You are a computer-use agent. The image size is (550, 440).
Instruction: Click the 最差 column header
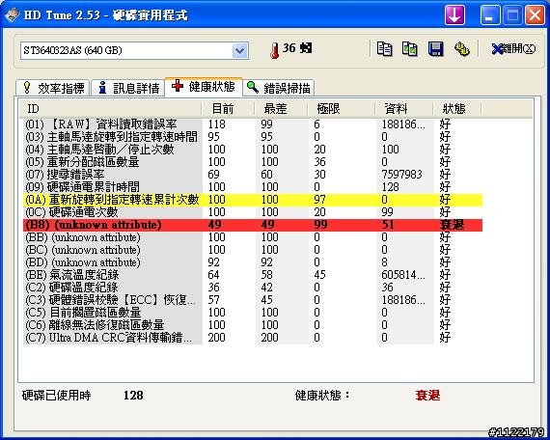(281, 108)
